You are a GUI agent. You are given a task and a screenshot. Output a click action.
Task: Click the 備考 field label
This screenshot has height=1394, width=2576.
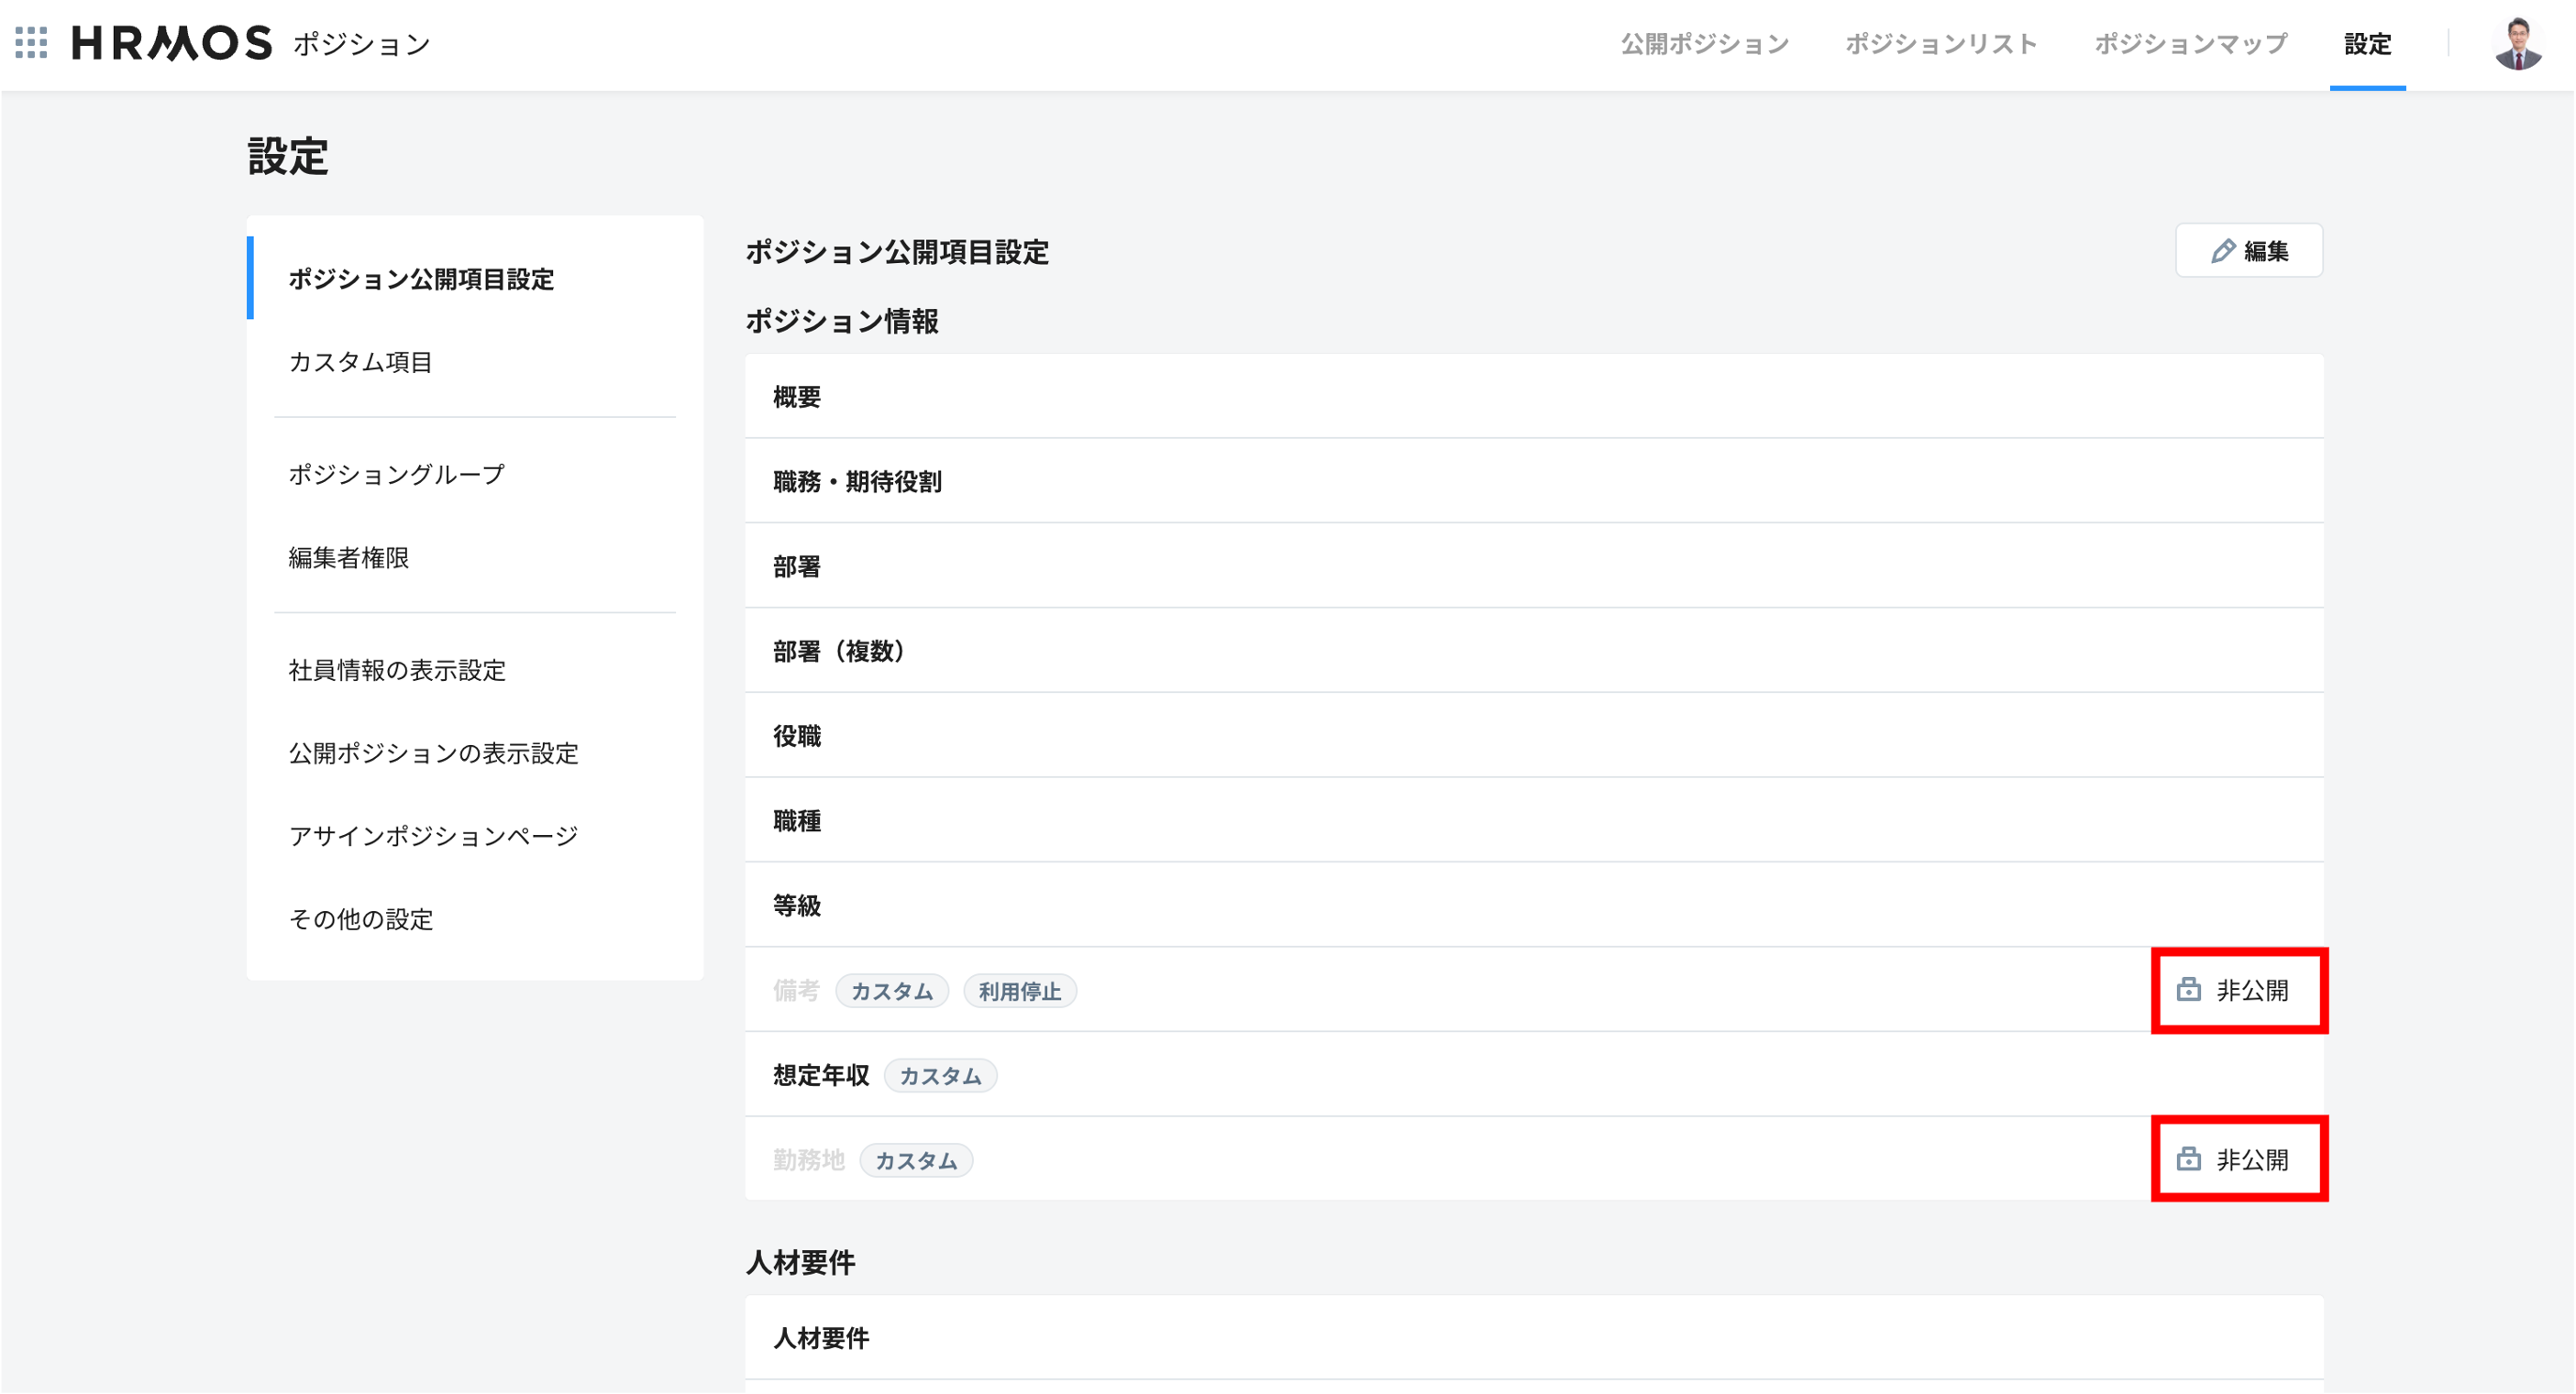click(796, 991)
